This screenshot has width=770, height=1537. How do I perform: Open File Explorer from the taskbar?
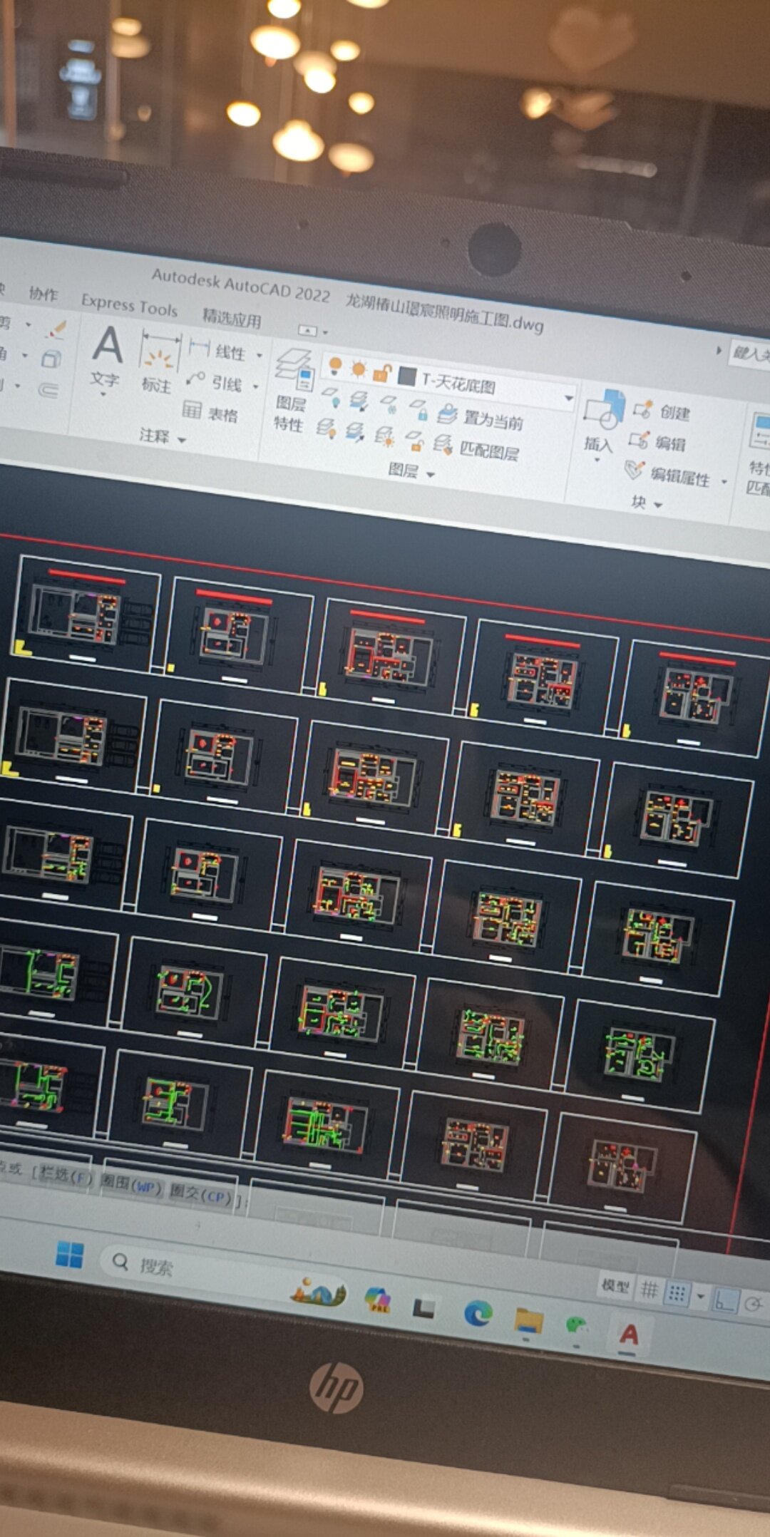[529, 1320]
